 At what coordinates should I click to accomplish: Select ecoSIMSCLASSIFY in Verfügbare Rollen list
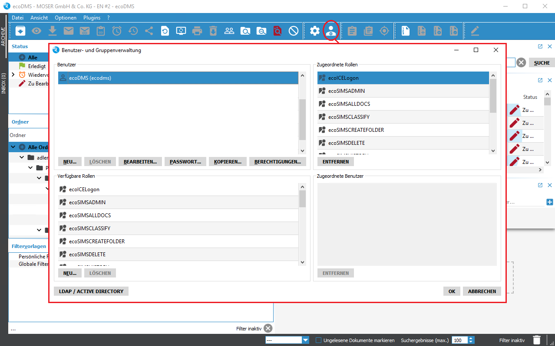click(178, 228)
